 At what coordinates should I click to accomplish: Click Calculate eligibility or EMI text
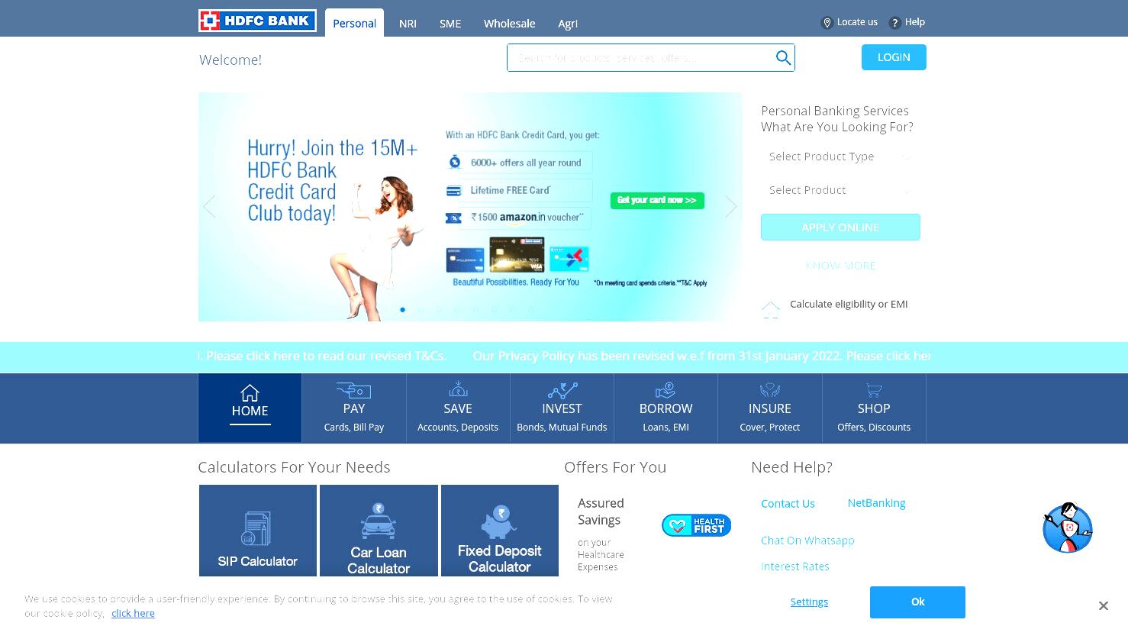tap(849, 304)
